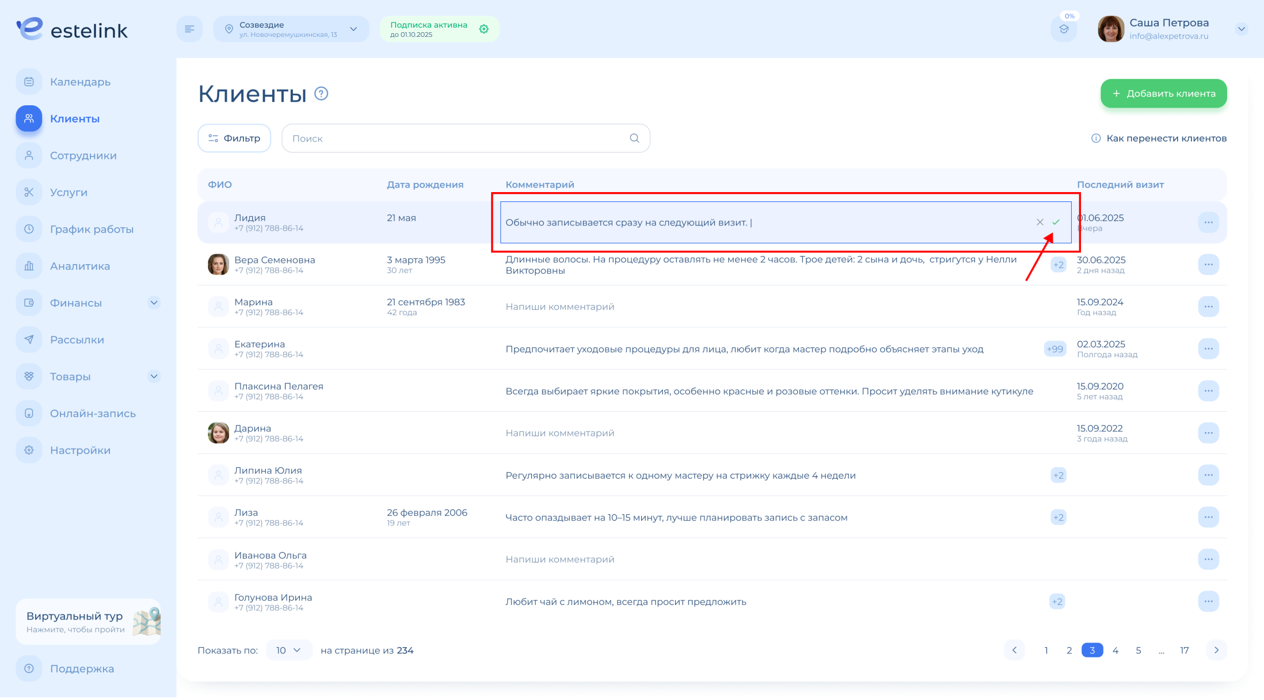Expand the Финансы submenu

[x=154, y=303]
